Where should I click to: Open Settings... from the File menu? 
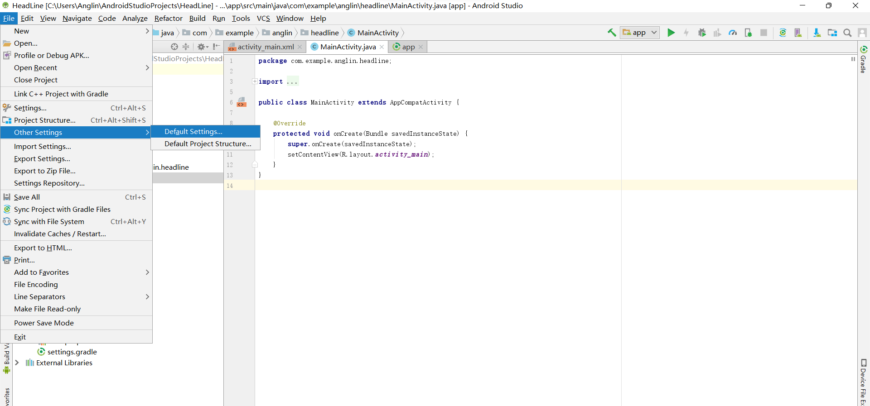point(76,108)
